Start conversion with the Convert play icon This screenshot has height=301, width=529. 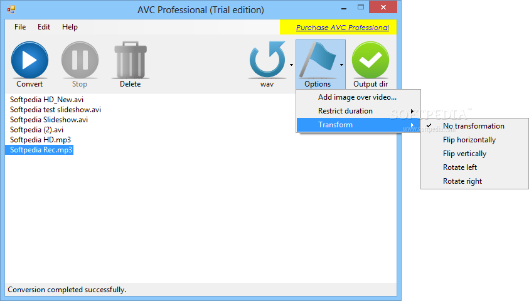[29, 60]
